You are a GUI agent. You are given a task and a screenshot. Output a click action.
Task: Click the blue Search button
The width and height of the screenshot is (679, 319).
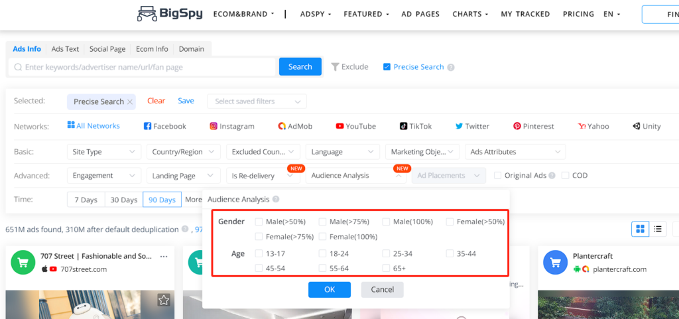click(x=300, y=67)
